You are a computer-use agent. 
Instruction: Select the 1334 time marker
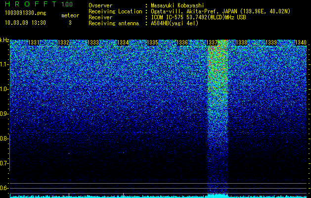pyautogui.click(x=123, y=43)
